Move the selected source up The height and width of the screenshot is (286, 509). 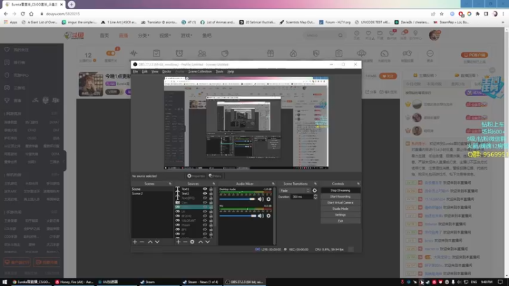200,242
